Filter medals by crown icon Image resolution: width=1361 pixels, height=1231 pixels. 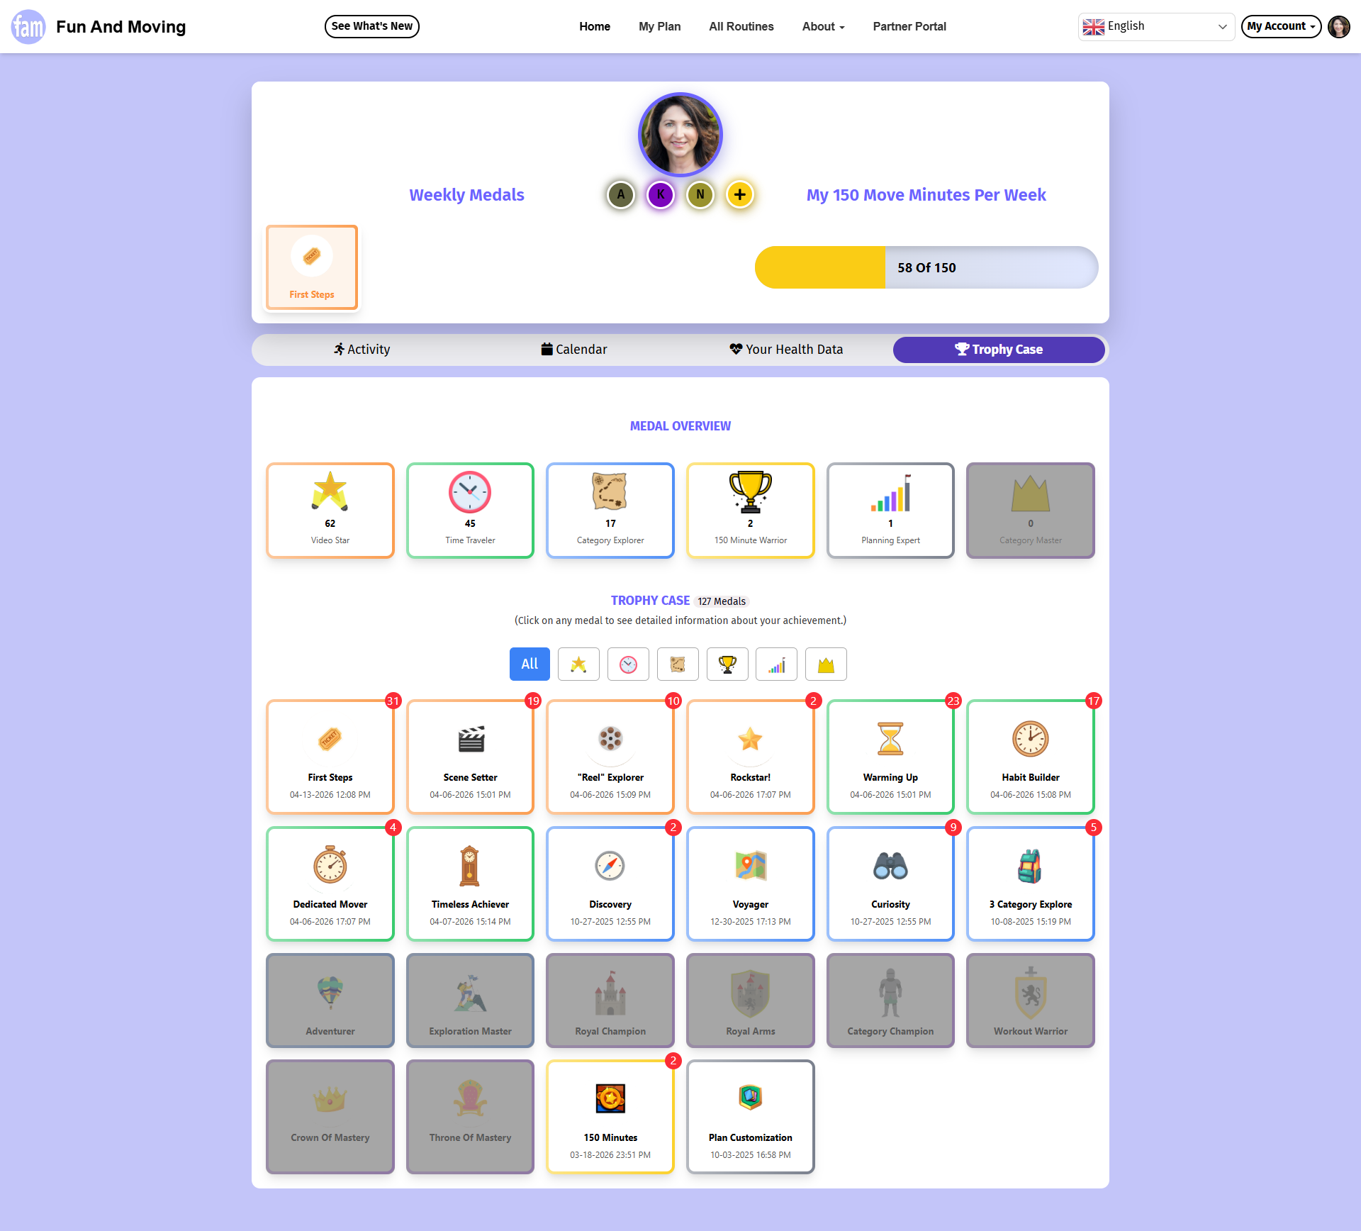[x=826, y=664]
